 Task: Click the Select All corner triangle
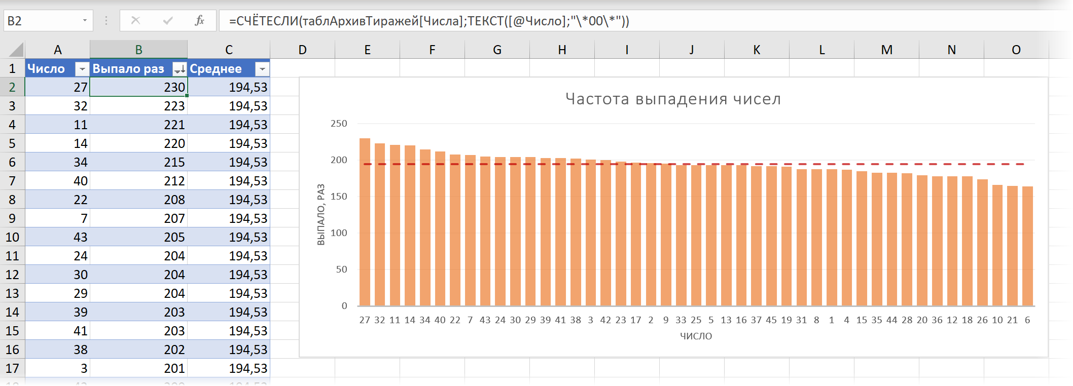tap(16, 50)
